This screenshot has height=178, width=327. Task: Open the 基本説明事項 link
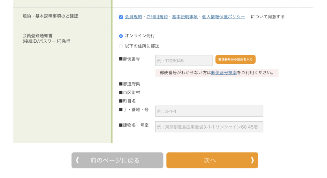point(185,17)
